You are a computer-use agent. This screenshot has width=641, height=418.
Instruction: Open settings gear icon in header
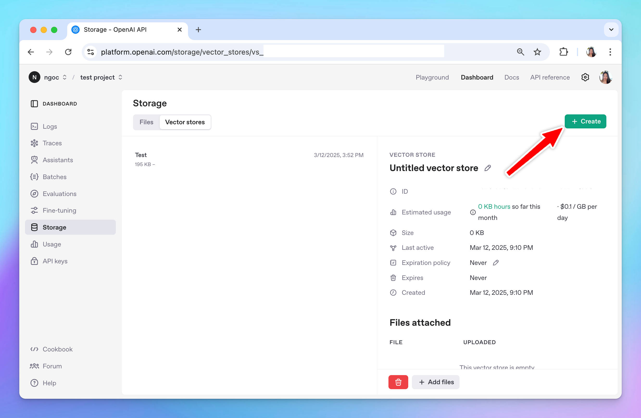(x=585, y=77)
